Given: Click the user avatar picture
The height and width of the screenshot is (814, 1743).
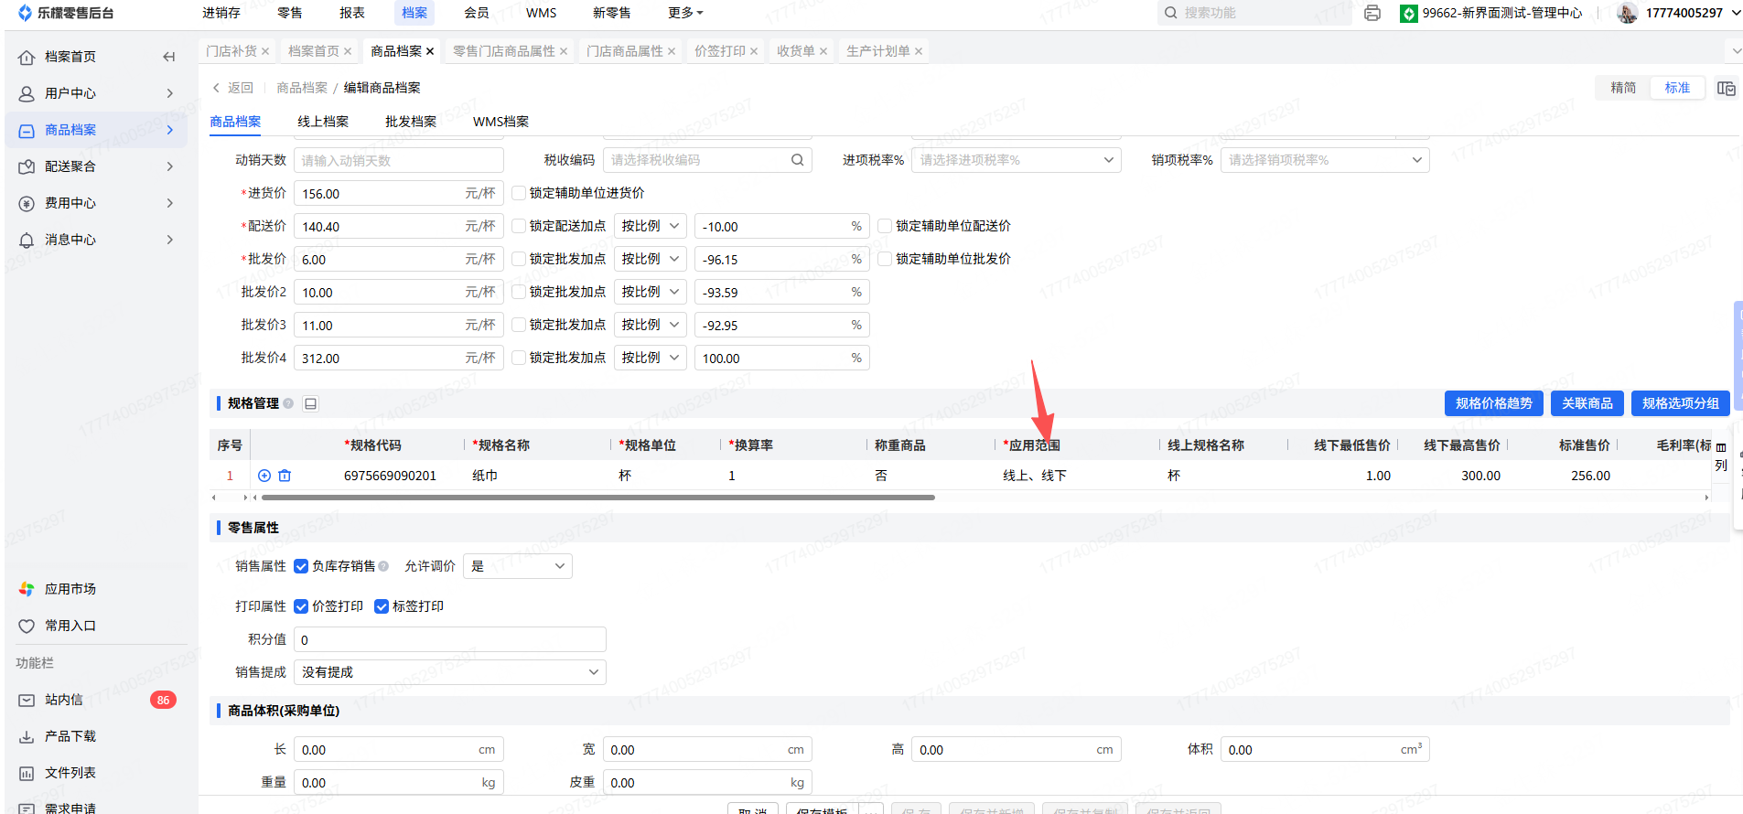Looking at the screenshot, I should [x=1627, y=13].
